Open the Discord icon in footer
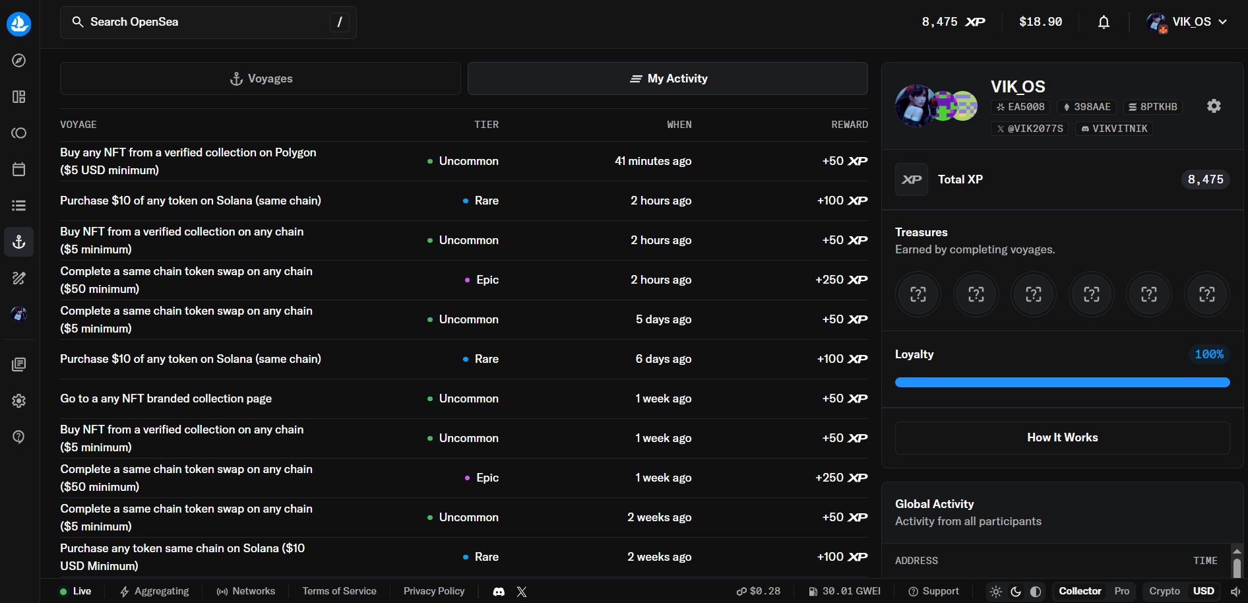This screenshot has height=603, width=1248. pyautogui.click(x=499, y=592)
